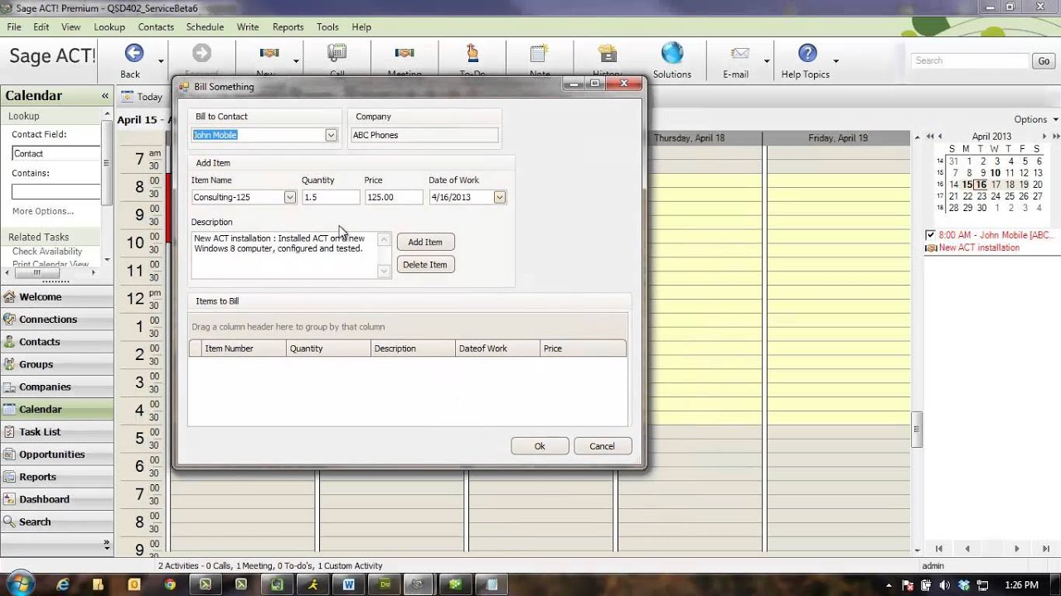Click the Company field ABC Phones
Image resolution: width=1061 pixels, height=596 pixels.
coord(424,135)
